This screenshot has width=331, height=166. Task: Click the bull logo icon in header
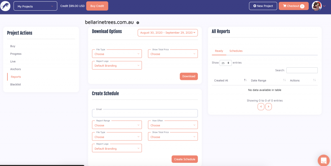[x=5, y=6]
